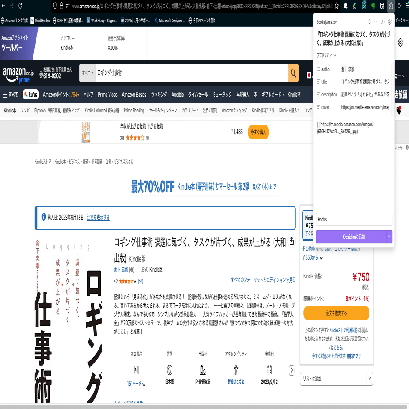The height and width of the screenshot is (409, 409).
Task: Bookmark this page with the star
Action: (336, 6)
